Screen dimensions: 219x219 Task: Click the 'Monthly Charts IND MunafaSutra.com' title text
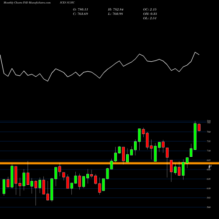tap(27, 3)
